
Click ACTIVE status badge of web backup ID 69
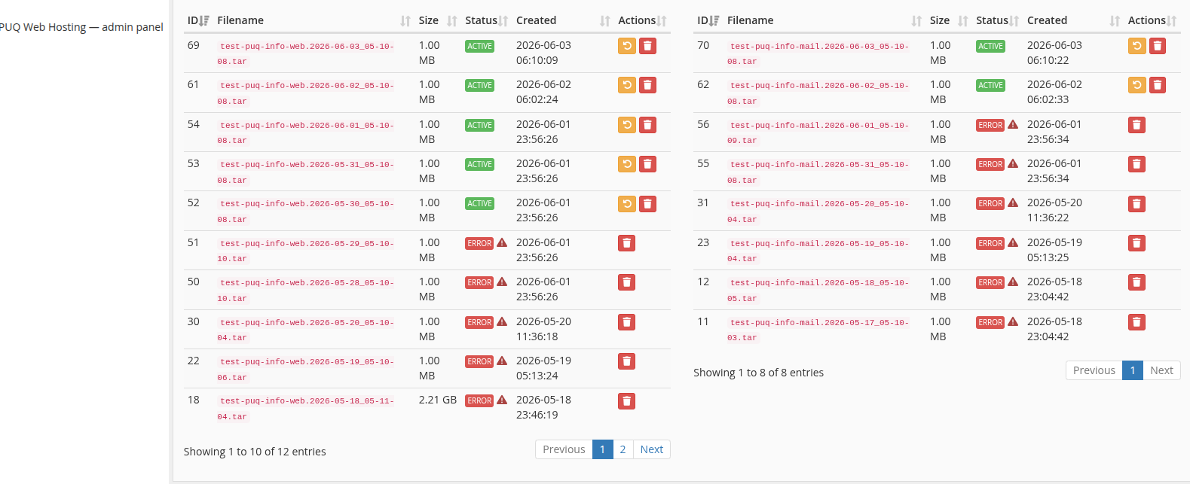tap(479, 46)
